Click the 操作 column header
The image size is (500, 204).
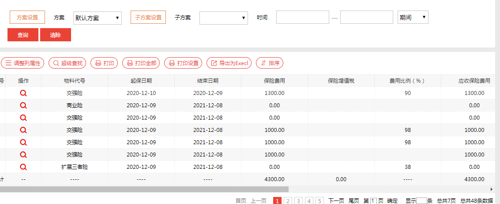pyautogui.click(x=23, y=81)
